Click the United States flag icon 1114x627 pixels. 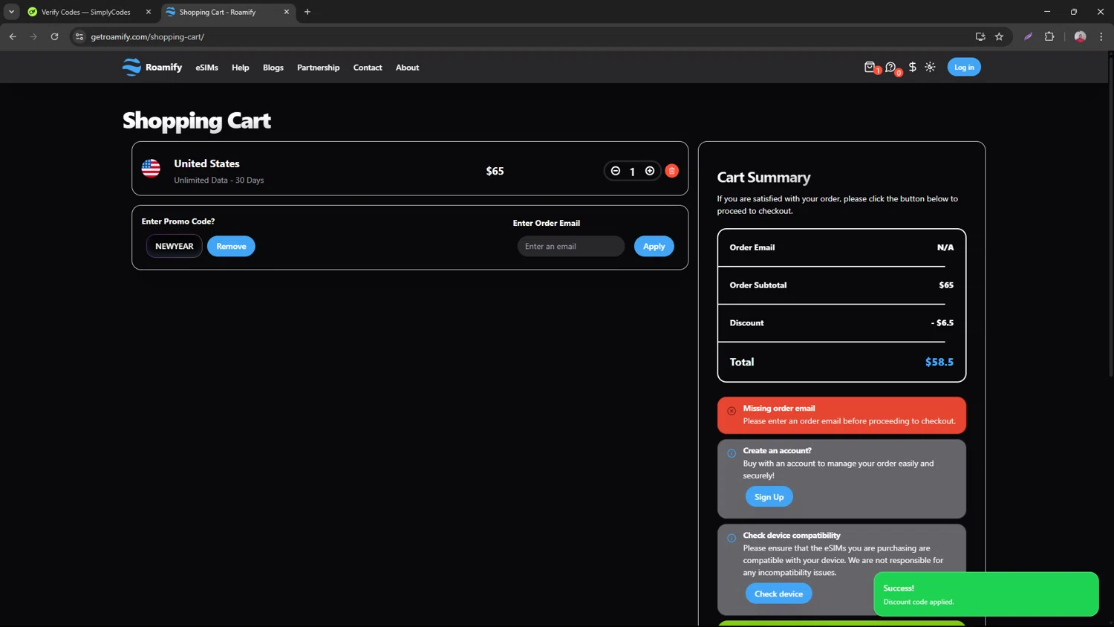coord(151,169)
